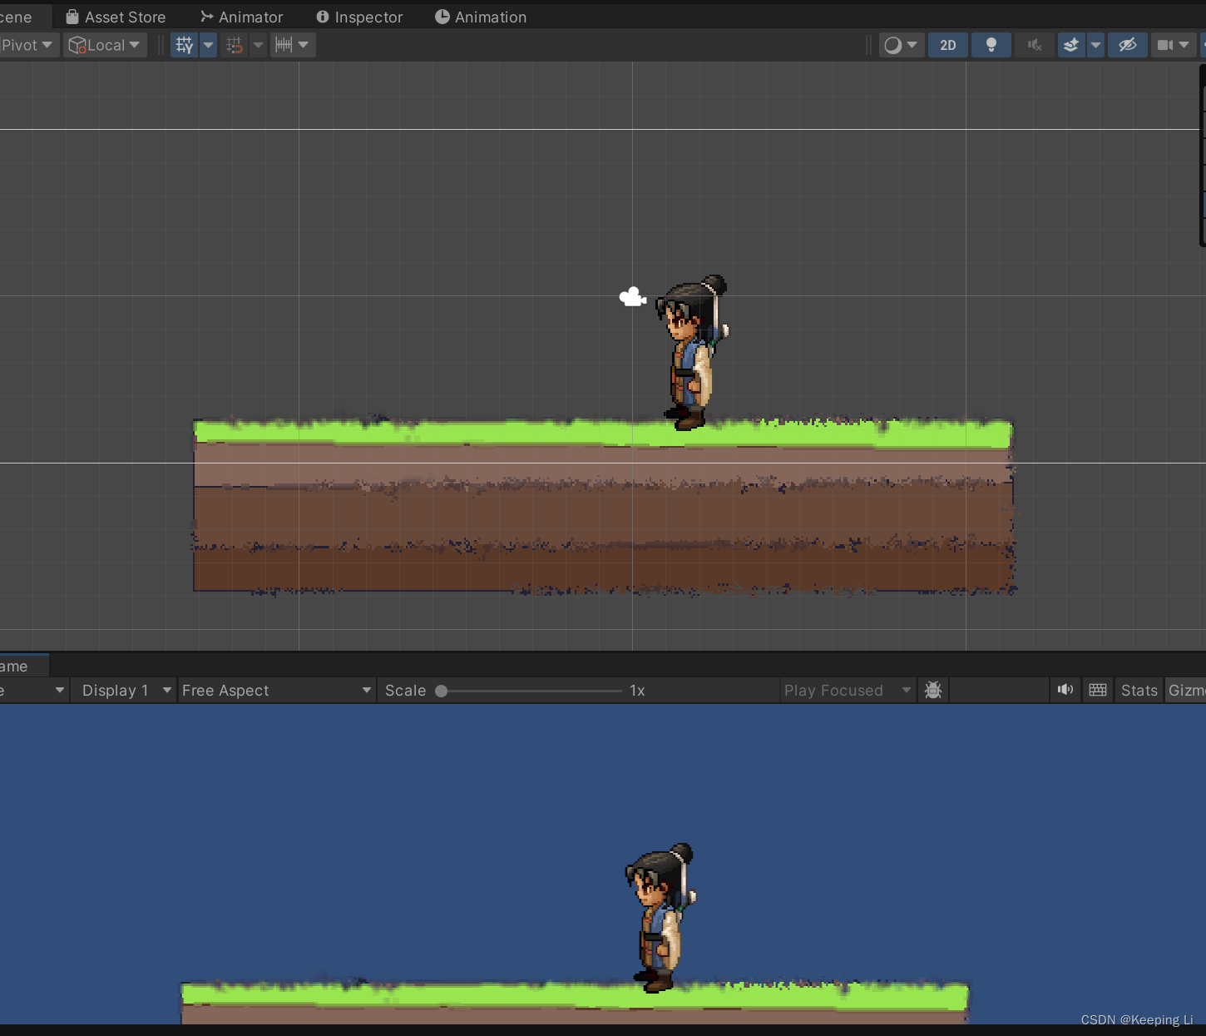Click the Inspector info icon
This screenshot has width=1206, height=1036.
click(323, 17)
